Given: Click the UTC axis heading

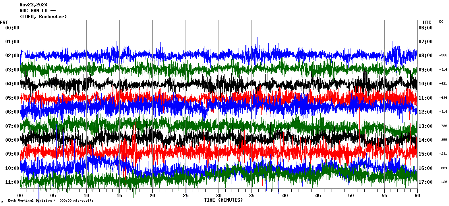Looking at the screenshot, I should pyautogui.click(x=427, y=22).
